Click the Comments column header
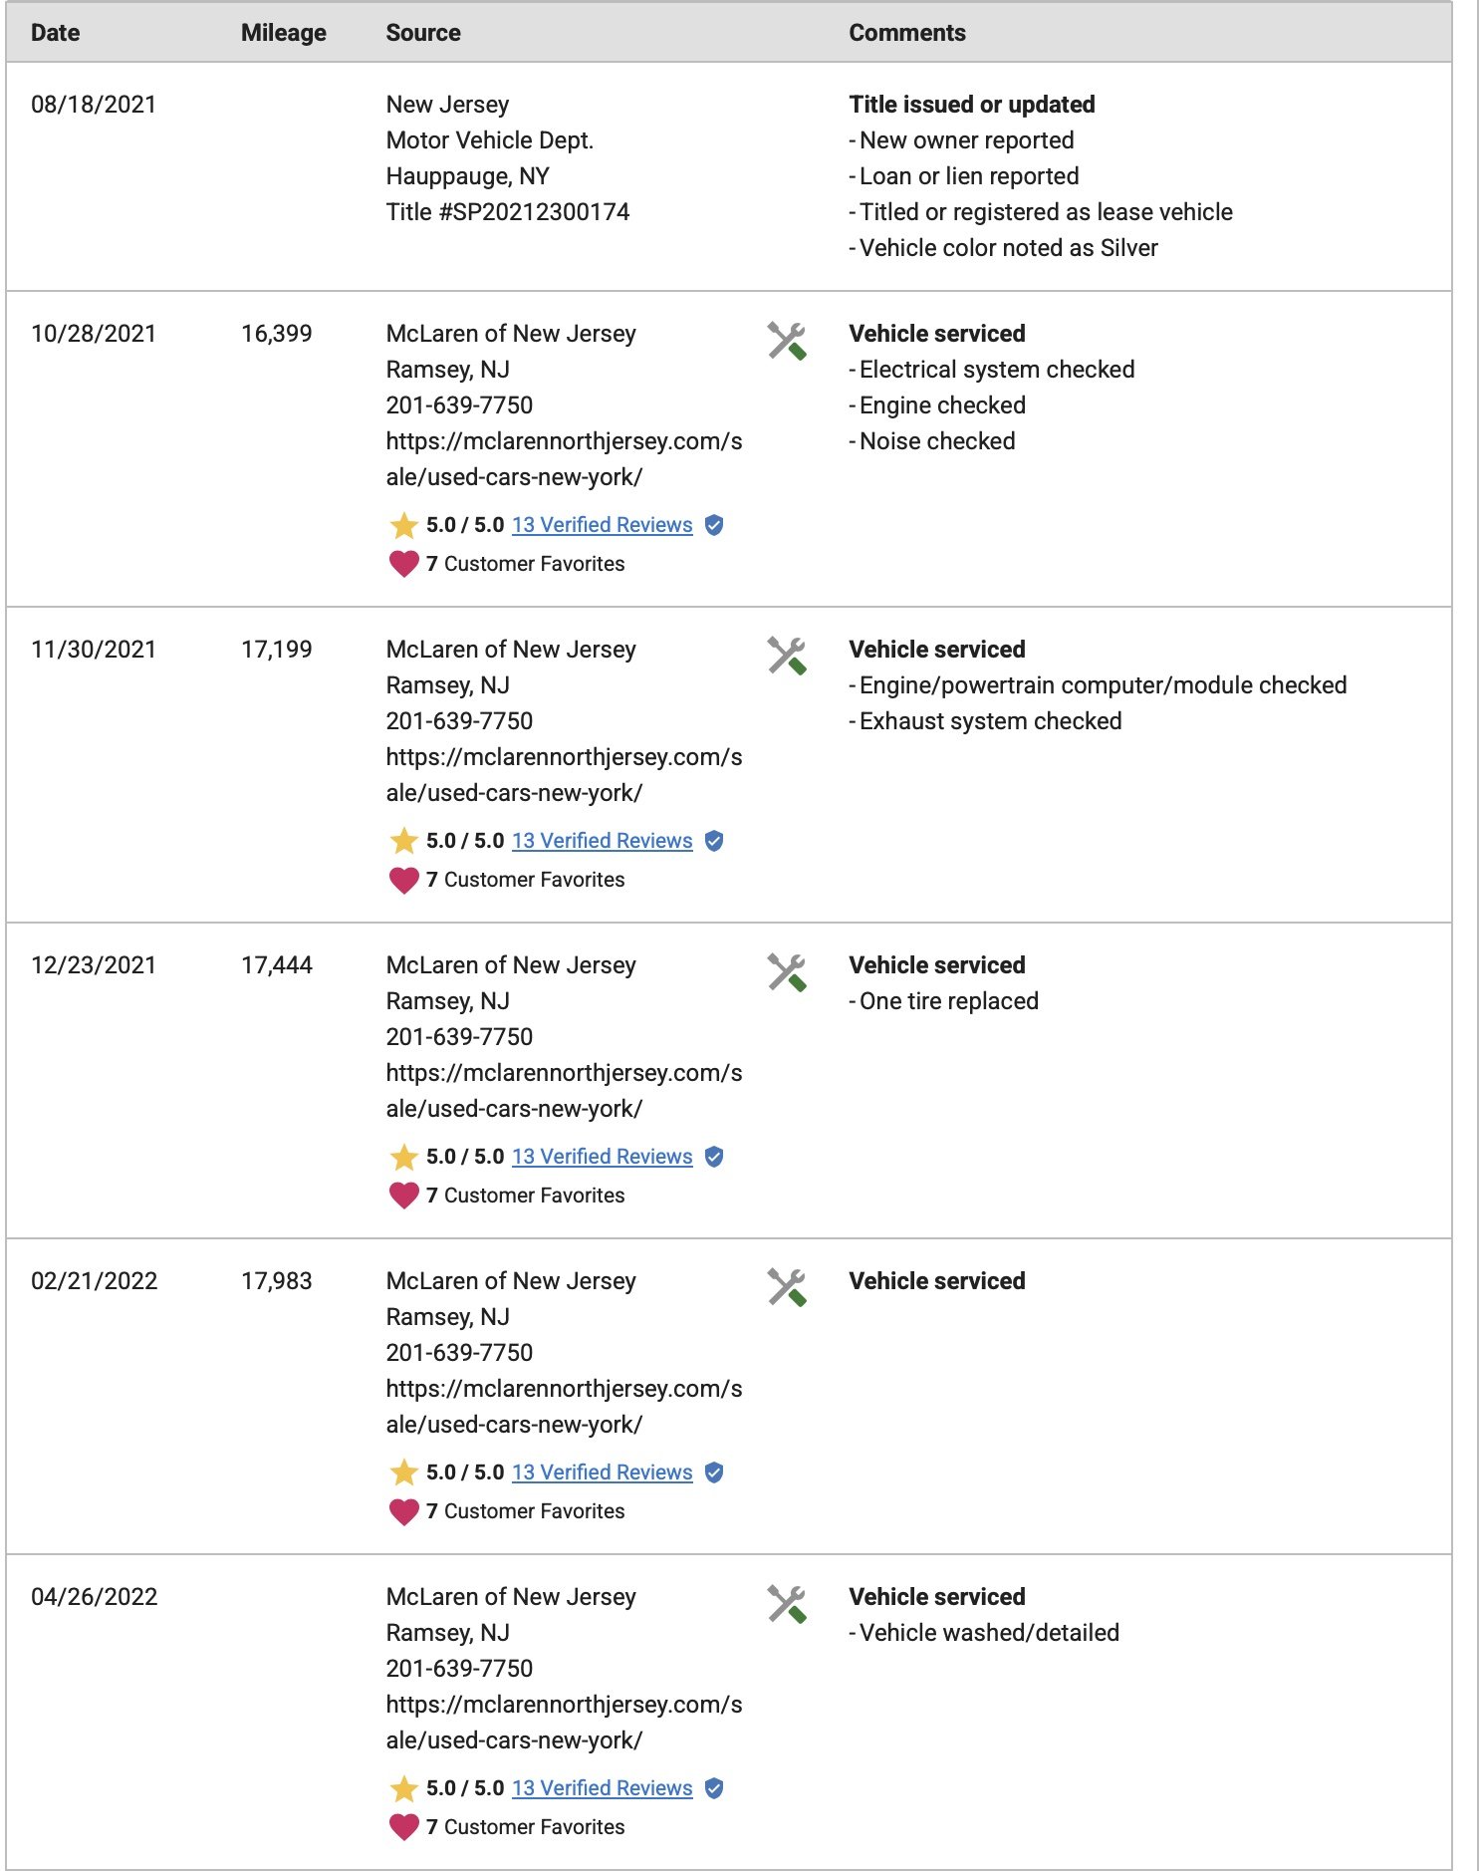Viewport: 1480px width, 1871px height. click(907, 33)
